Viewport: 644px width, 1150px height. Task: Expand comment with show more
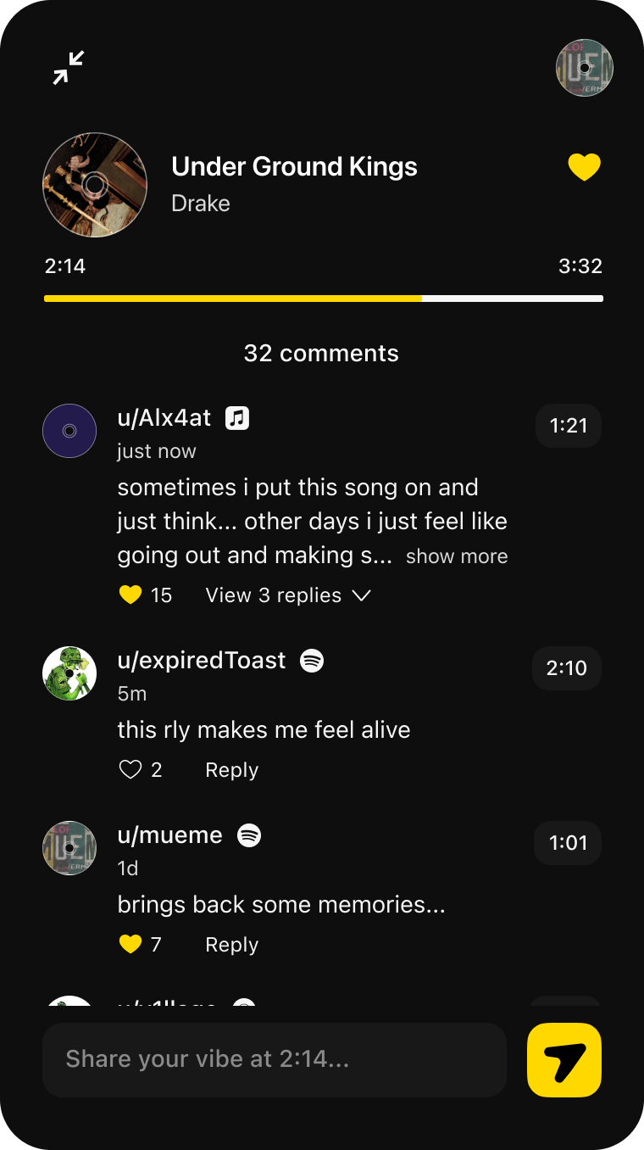pyautogui.click(x=457, y=557)
